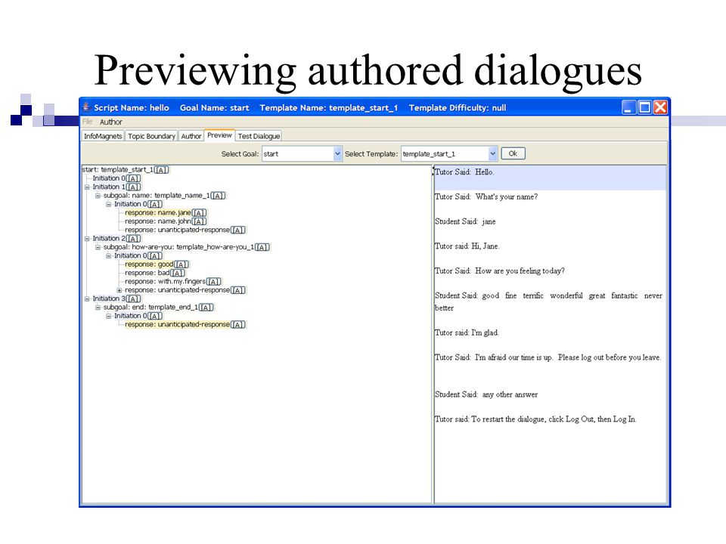The height and width of the screenshot is (544, 726).
Task: Click the [A] icon next to Initiation 1
Action: 133,187
